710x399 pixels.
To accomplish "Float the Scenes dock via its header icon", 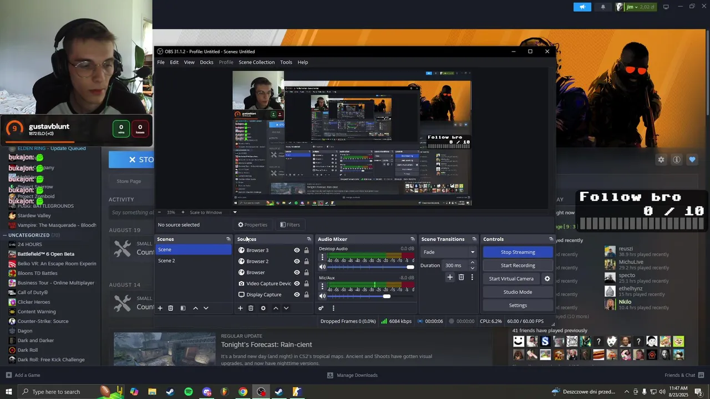I will (228, 239).
